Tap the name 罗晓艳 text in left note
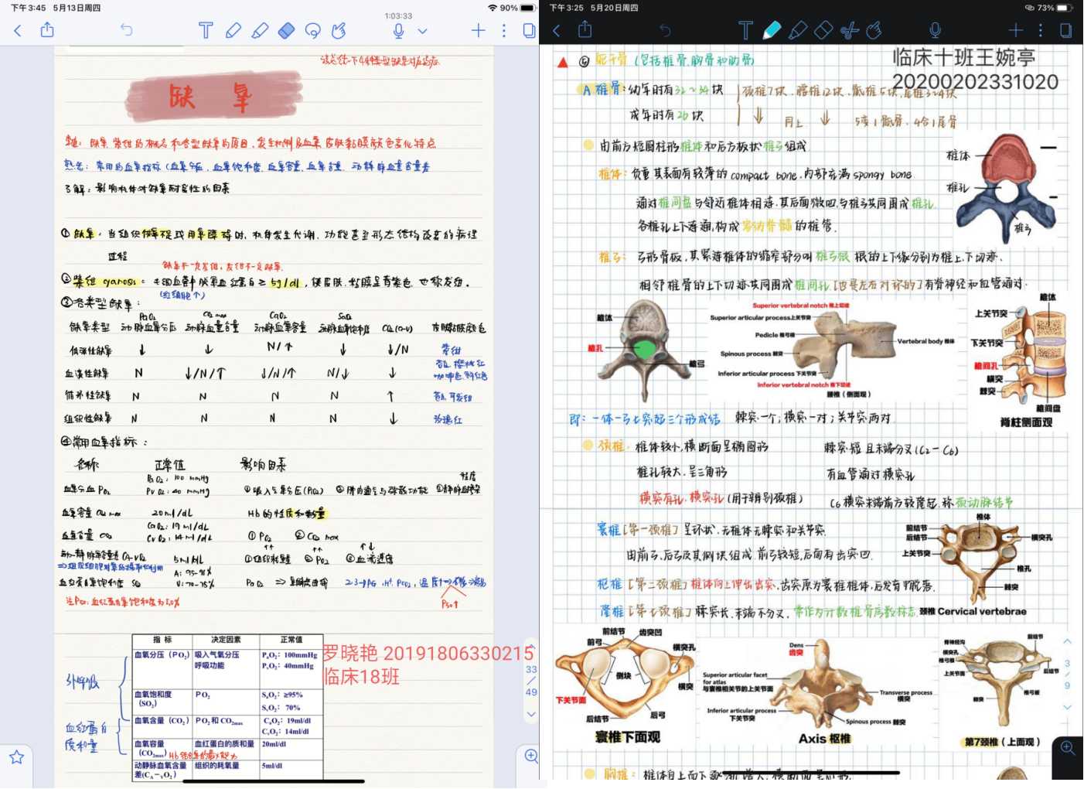 (x=349, y=654)
